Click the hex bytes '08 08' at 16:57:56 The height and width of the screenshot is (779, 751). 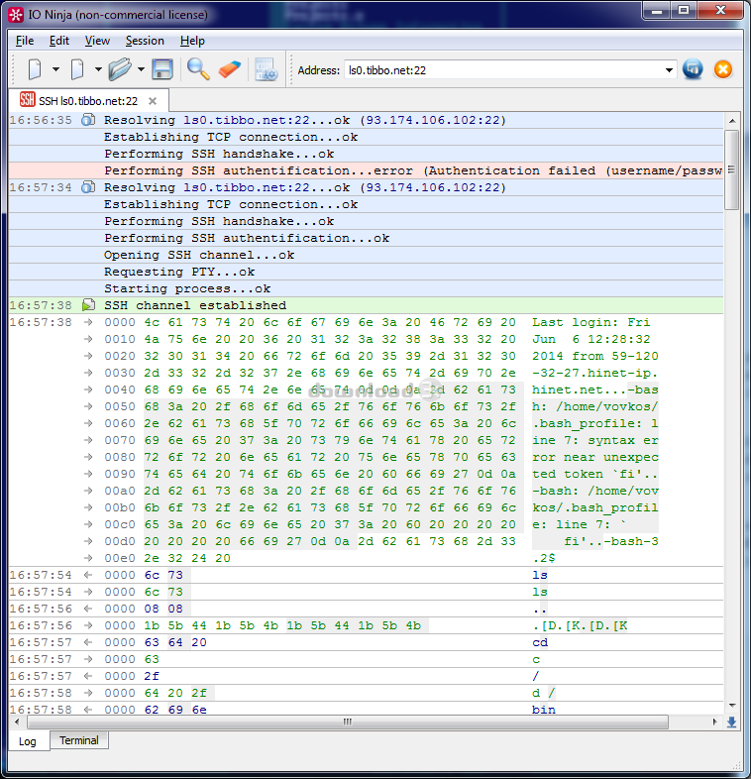pos(163,609)
